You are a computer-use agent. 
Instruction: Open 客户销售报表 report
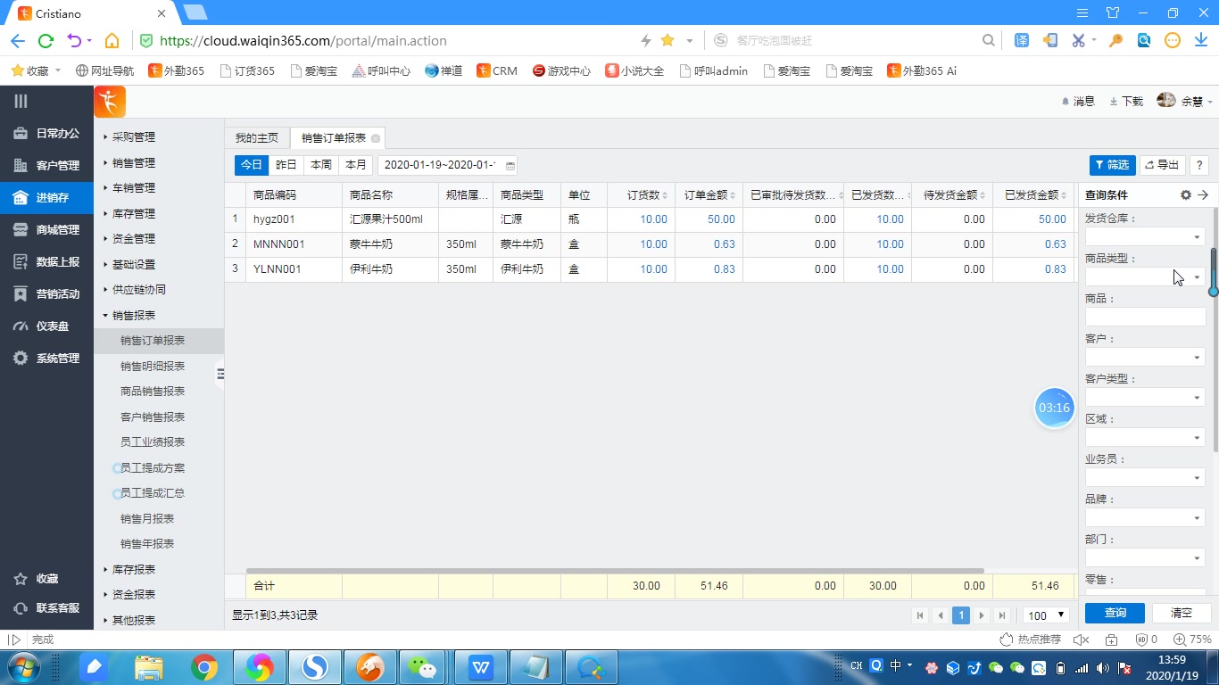point(153,417)
